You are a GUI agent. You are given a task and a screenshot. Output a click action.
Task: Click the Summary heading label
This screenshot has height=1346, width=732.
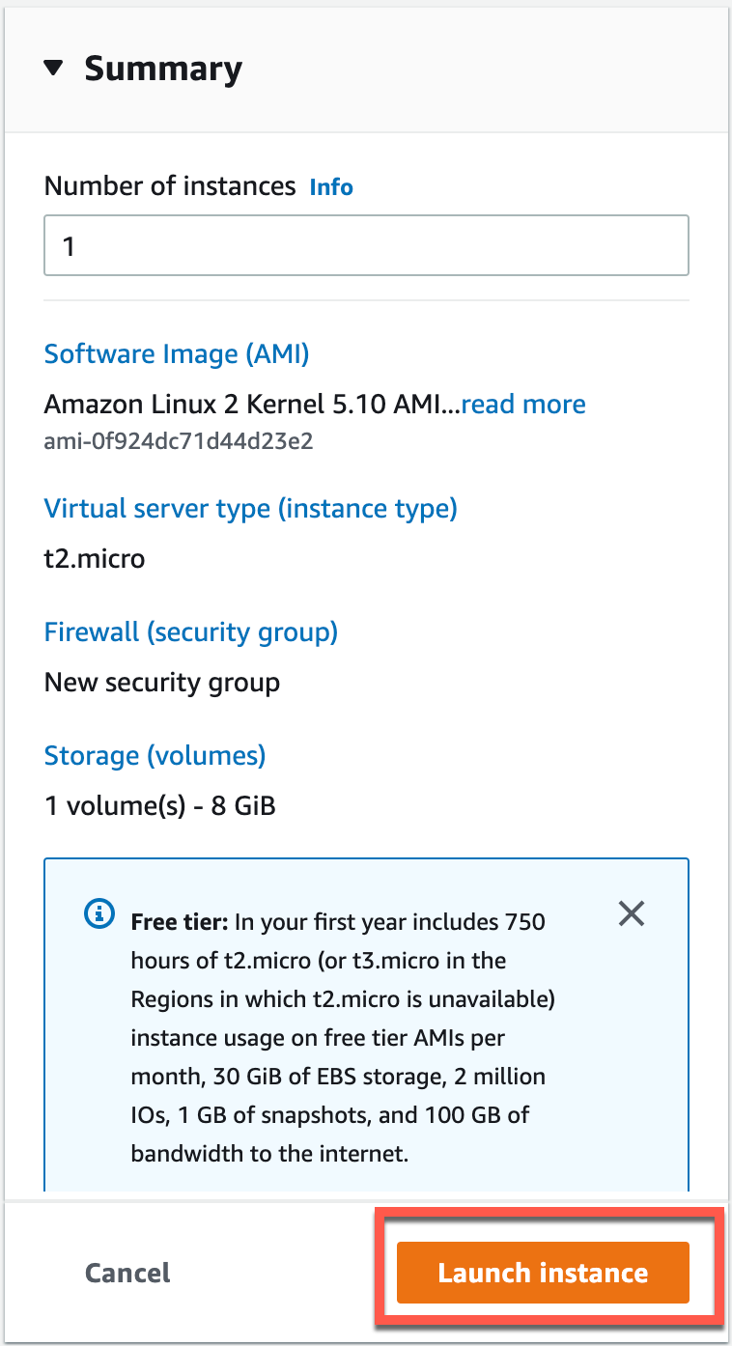(x=162, y=68)
